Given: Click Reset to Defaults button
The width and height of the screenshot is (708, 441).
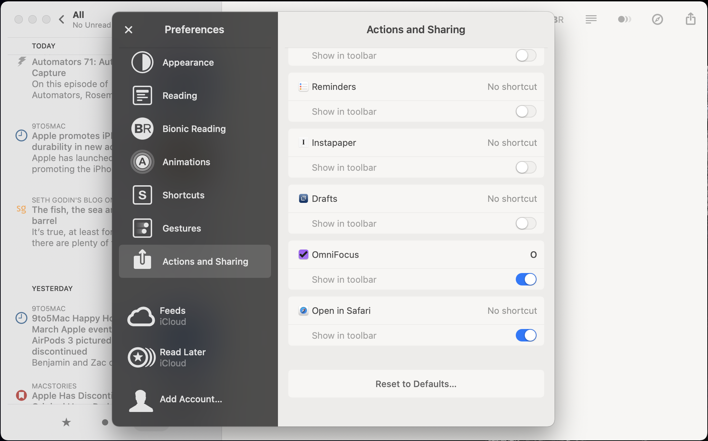Looking at the screenshot, I should coord(416,384).
